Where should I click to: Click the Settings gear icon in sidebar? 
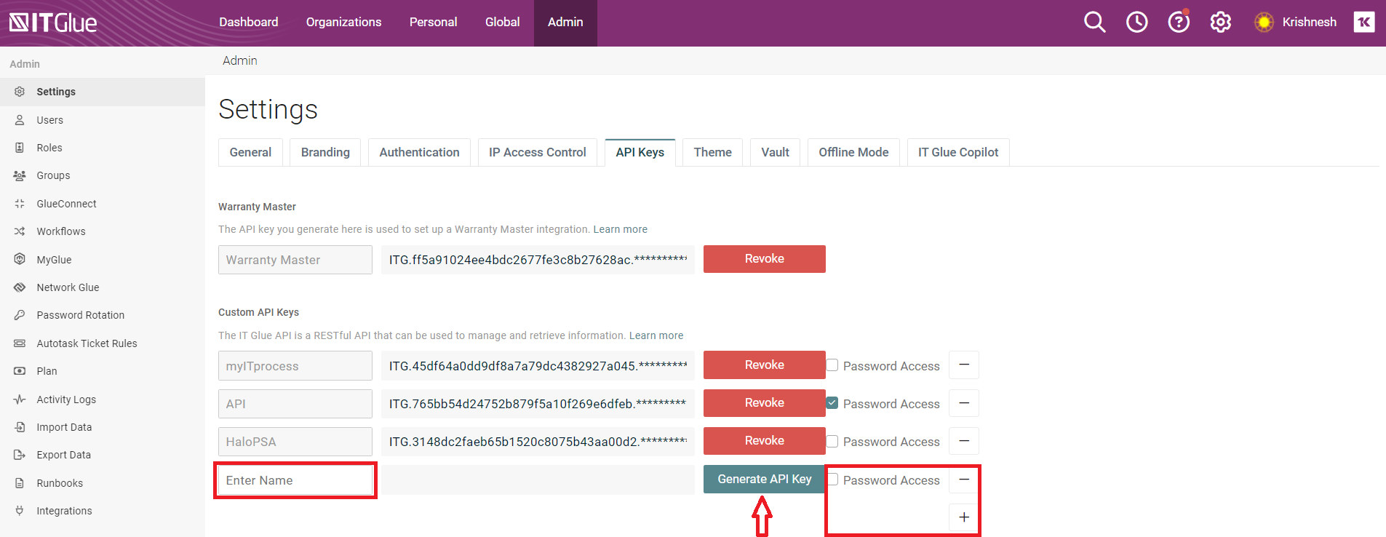click(x=20, y=92)
